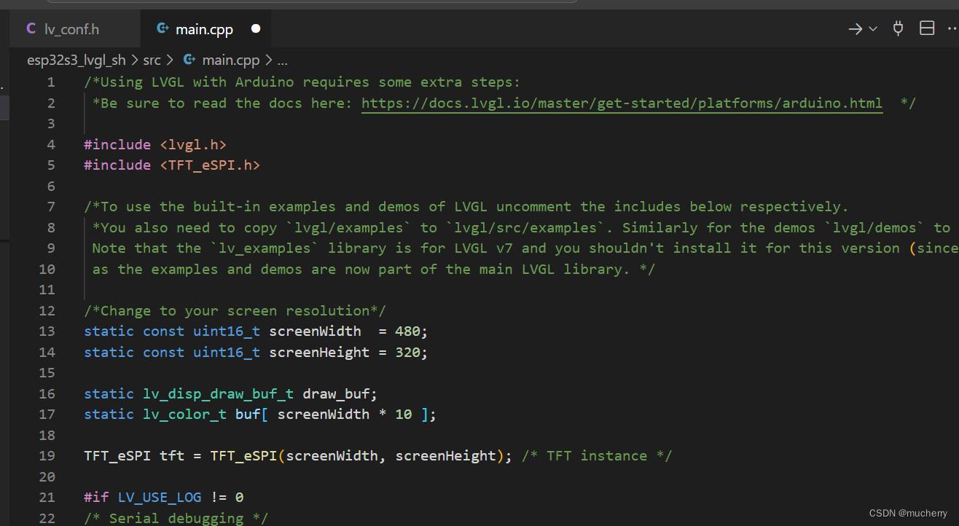
Task: Click the C++ icon in the breadcrumb
Action: (x=189, y=60)
